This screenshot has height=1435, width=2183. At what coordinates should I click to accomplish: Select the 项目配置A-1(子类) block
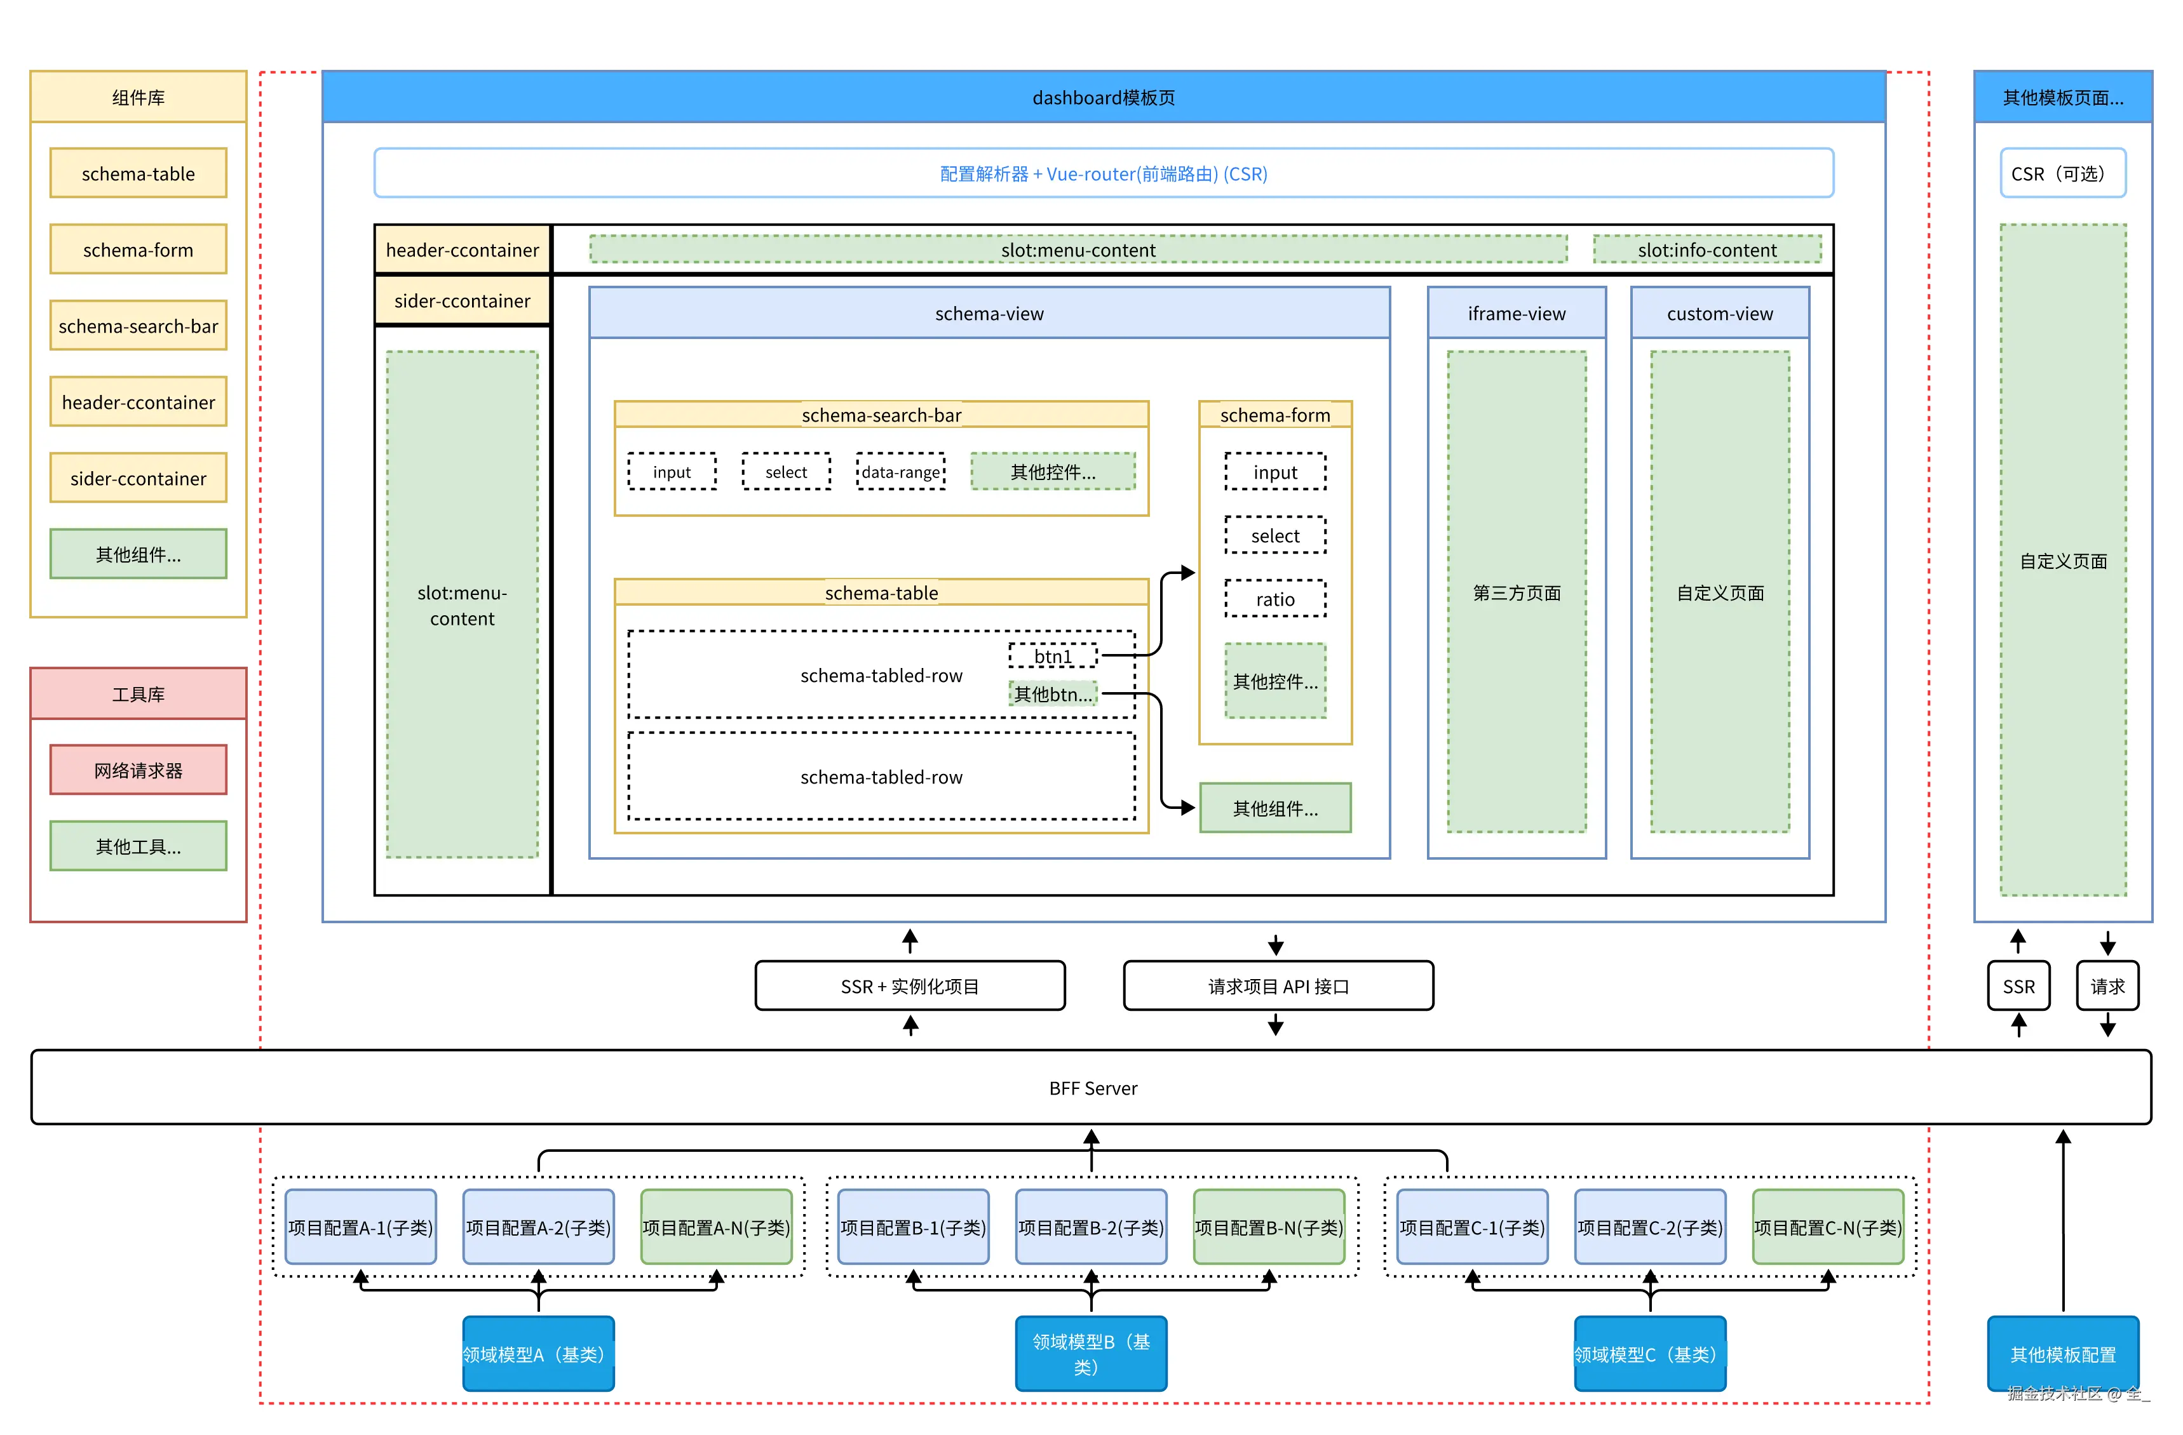[360, 1227]
